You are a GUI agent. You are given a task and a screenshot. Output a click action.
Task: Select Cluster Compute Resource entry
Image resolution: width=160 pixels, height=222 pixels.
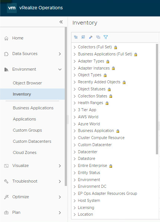[101, 138]
